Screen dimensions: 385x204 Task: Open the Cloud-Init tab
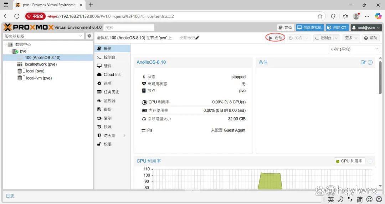coord(112,74)
